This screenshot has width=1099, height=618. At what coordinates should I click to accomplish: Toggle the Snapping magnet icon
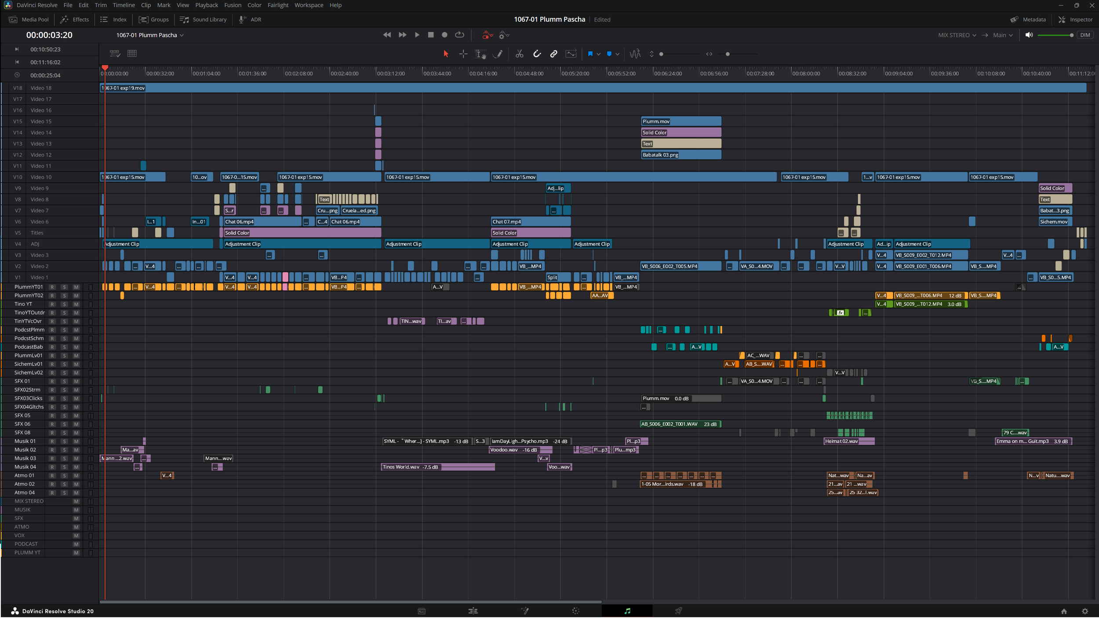point(537,54)
